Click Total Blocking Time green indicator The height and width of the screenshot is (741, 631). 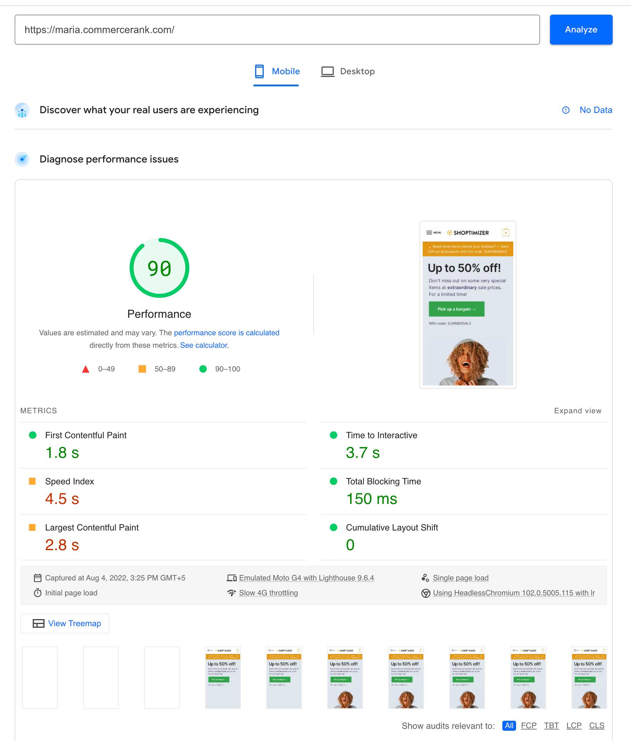[x=334, y=481]
